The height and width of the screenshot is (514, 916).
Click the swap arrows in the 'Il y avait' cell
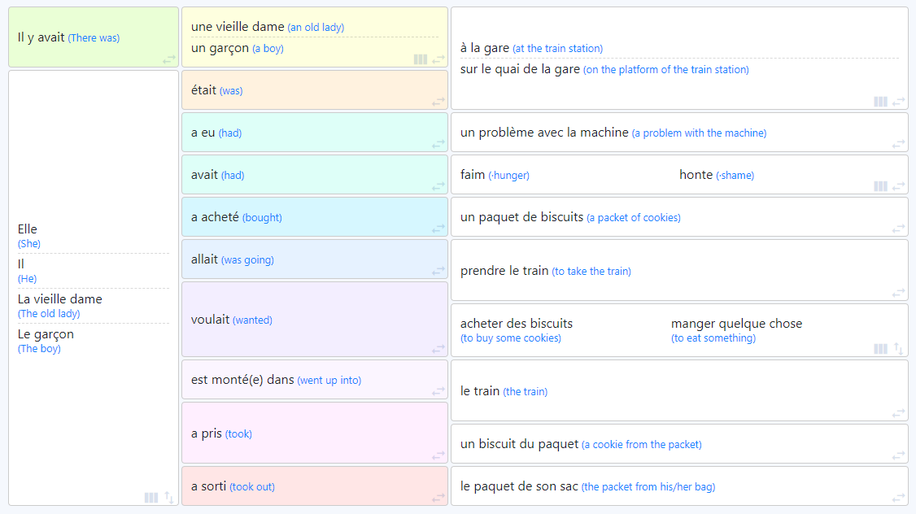[x=169, y=59]
